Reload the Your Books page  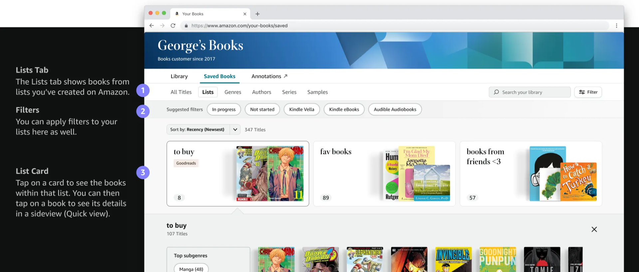pyautogui.click(x=173, y=26)
